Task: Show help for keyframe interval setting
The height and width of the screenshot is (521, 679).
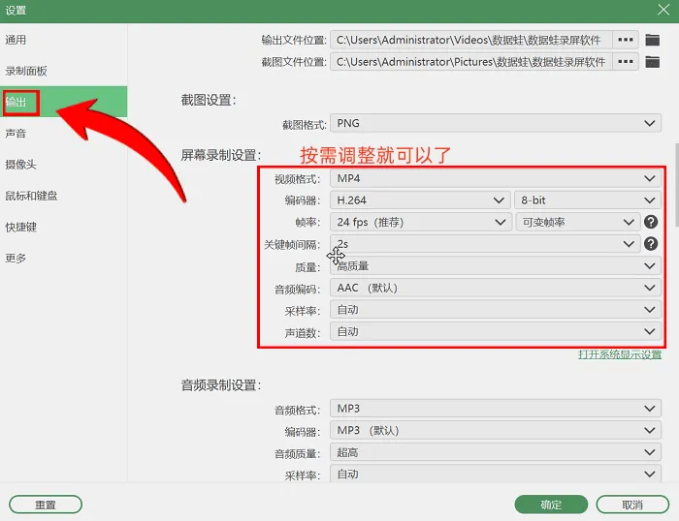Action: point(651,244)
